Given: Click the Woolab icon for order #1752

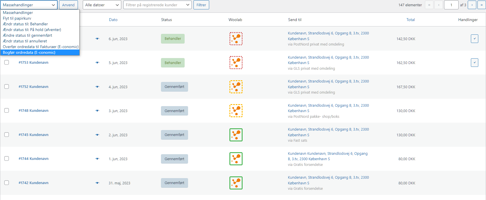Looking at the screenshot, I should click(236, 87).
